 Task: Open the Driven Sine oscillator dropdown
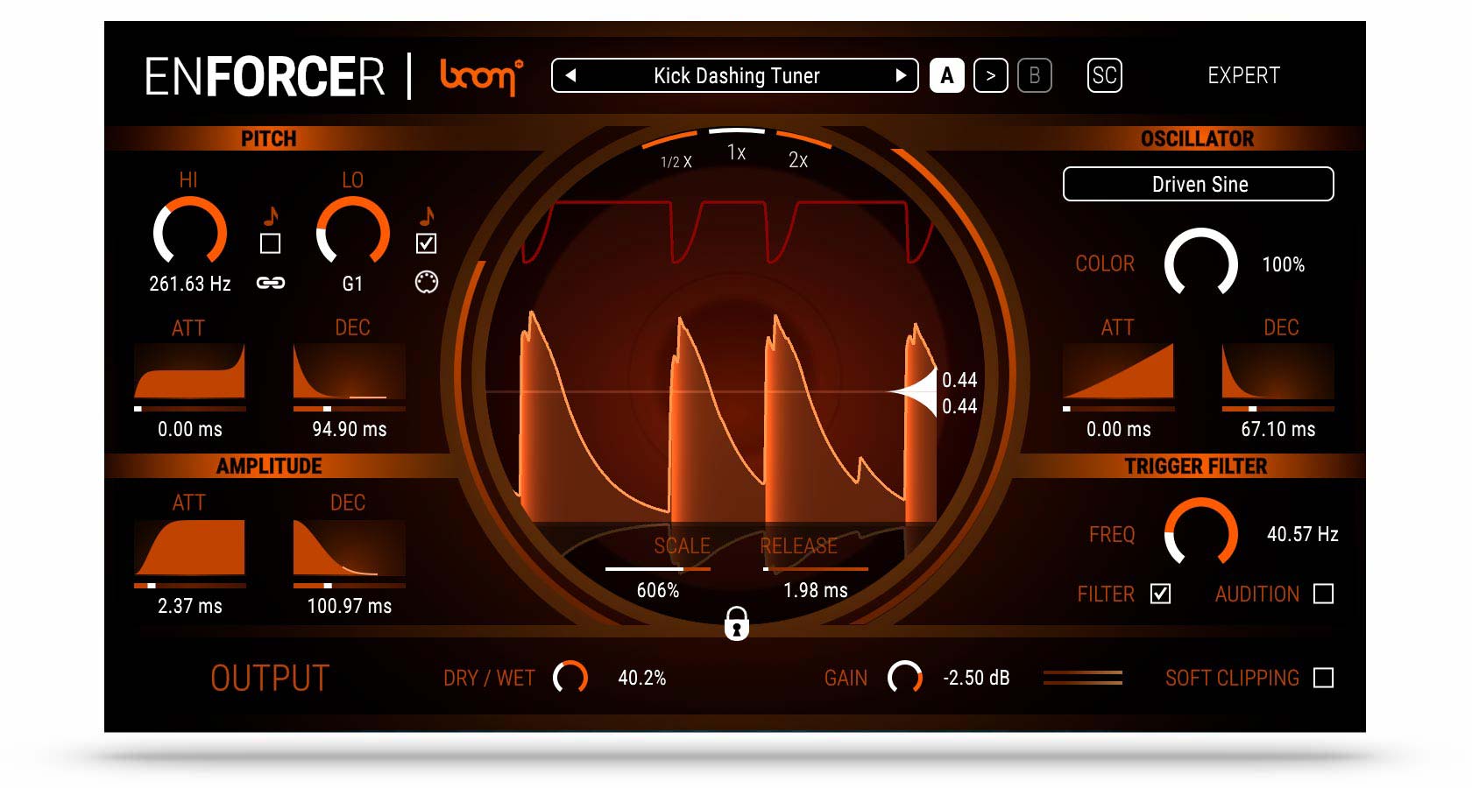pyautogui.click(x=1198, y=185)
